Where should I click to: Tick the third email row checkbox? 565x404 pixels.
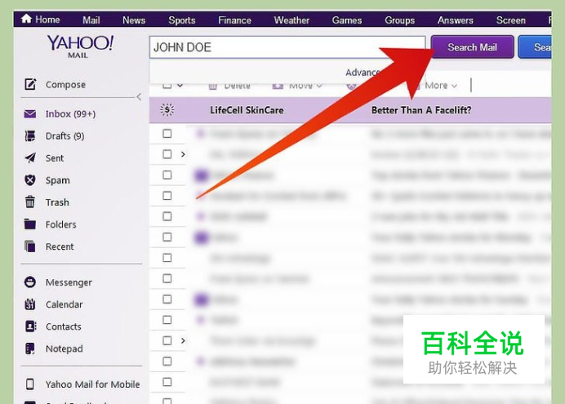point(167,175)
